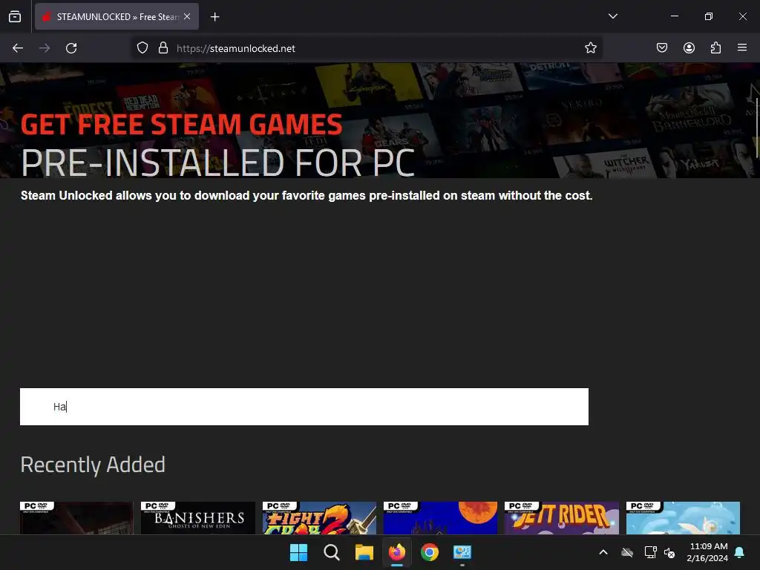Open Firefox application hamburger menu
This screenshot has width=760, height=570.
[x=742, y=47]
